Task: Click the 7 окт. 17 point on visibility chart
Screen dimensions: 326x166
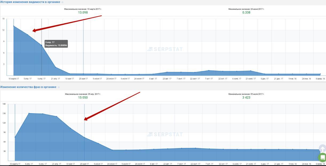Action: click(209, 70)
